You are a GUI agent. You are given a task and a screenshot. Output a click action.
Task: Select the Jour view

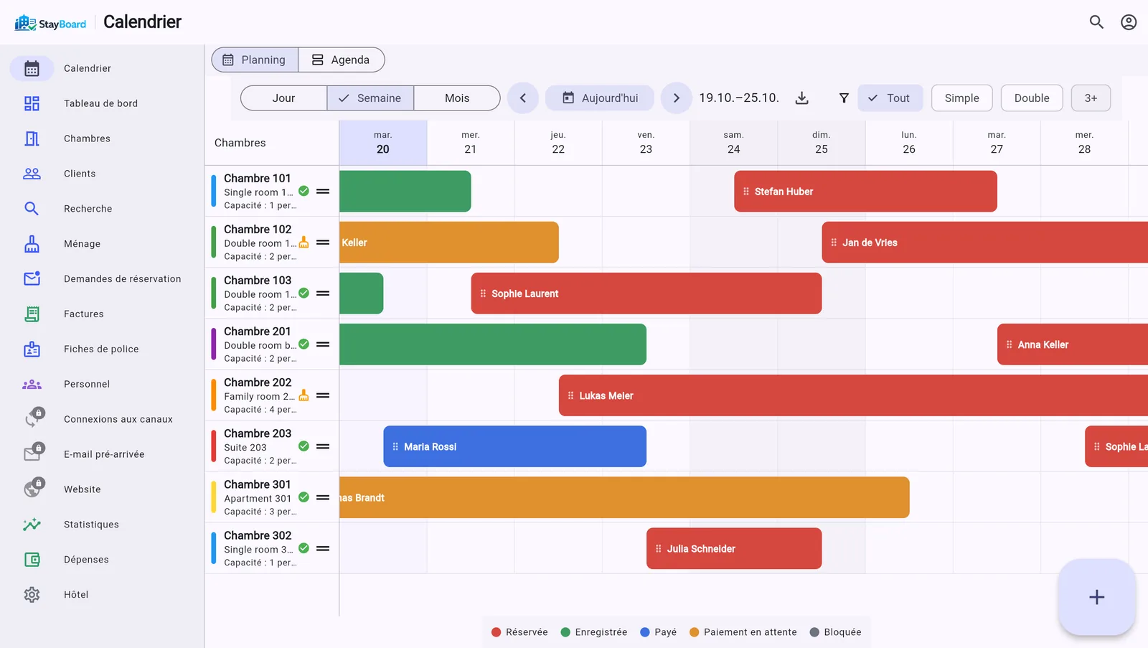point(283,98)
